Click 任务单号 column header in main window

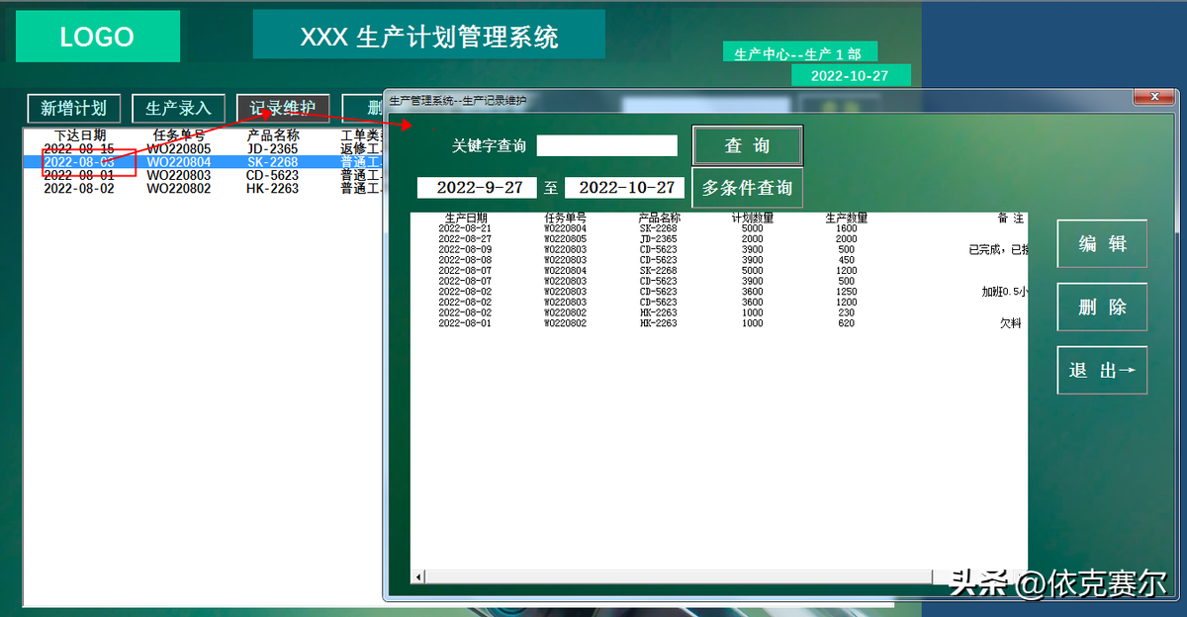(x=179, y=135)
